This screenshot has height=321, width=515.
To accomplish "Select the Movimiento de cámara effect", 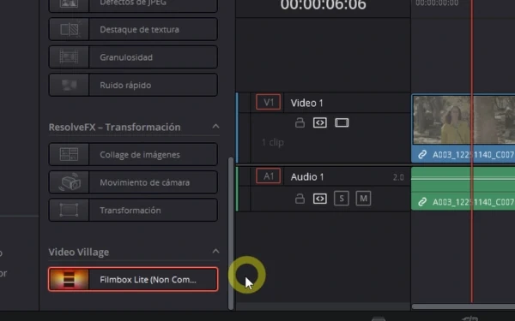I will pyautogui.click(x=133, y=182).
